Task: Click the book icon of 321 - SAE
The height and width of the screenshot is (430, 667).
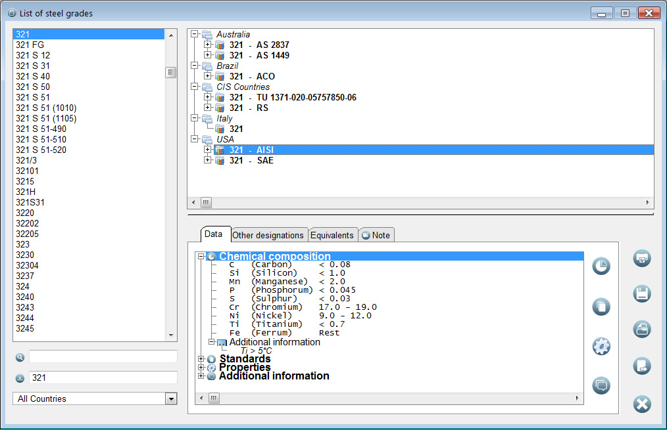Action: 220,160
